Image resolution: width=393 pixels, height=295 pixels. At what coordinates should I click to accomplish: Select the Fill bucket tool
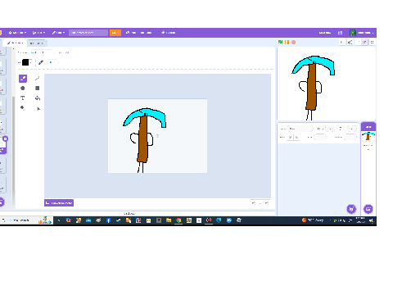point(38,98)
